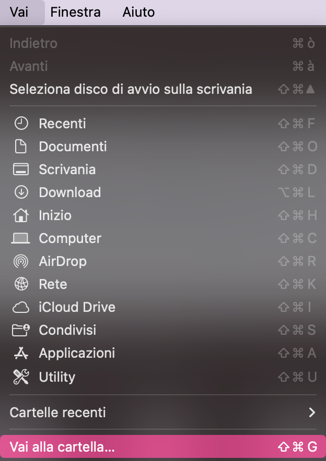Open the Finestra menu
Viewport: 326px width, 461px height.
coord(75,13)
